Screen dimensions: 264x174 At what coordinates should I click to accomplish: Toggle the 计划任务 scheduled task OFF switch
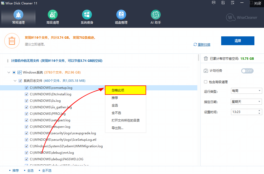[x=247, y=71]
